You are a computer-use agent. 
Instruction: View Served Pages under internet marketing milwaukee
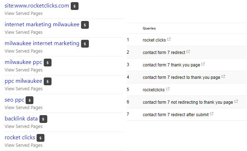coord(23,32)
